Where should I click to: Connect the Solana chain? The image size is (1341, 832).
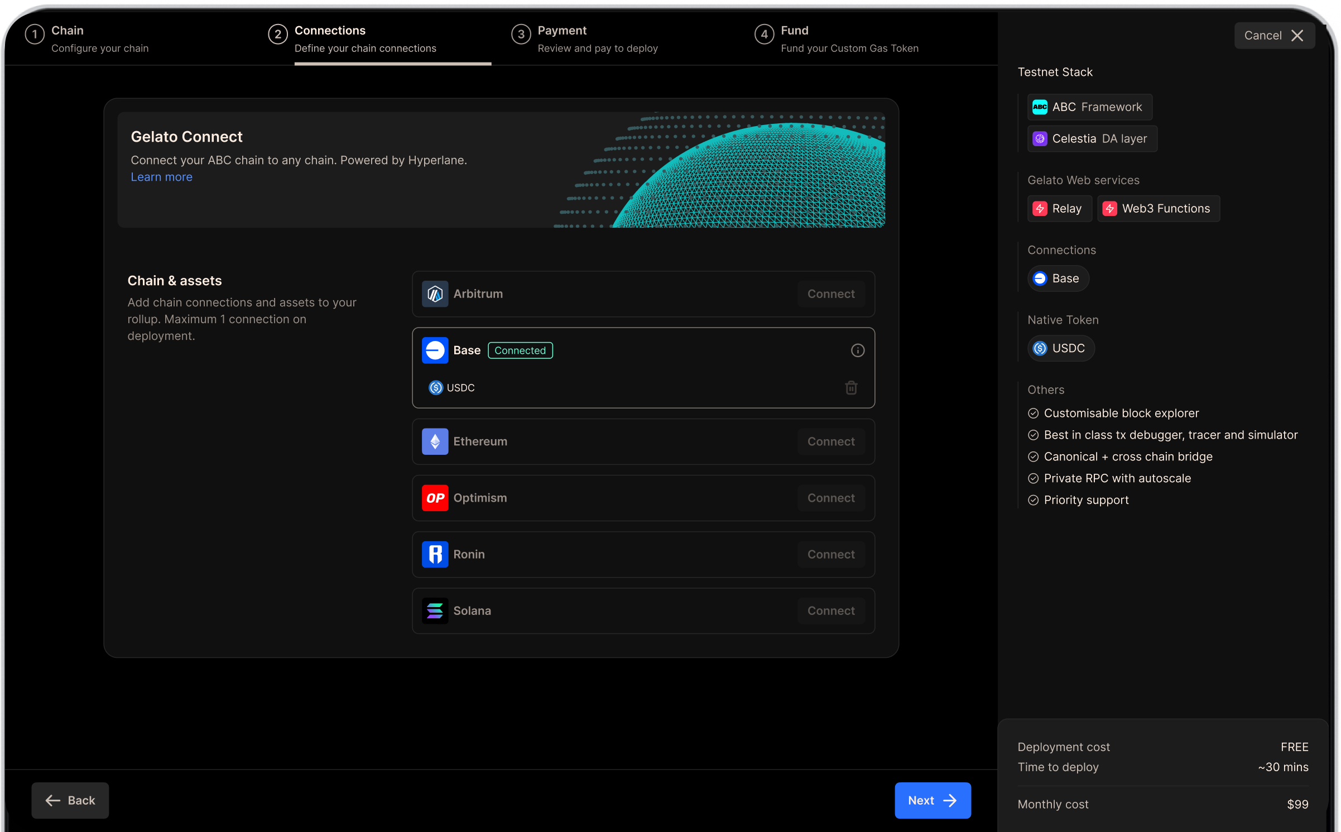point(830,610)
